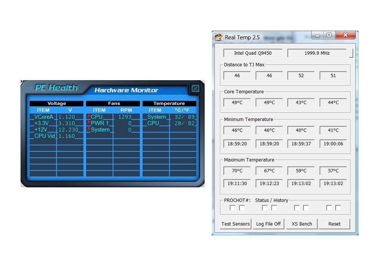Close the Real Temp 2.5 window
Screen dimensions: 376x266
[345, 35]
